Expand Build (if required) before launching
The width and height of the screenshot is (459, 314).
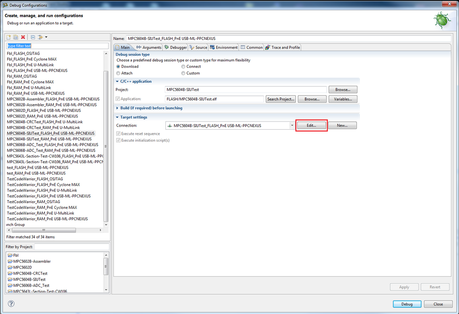click(x=117, y=108)
